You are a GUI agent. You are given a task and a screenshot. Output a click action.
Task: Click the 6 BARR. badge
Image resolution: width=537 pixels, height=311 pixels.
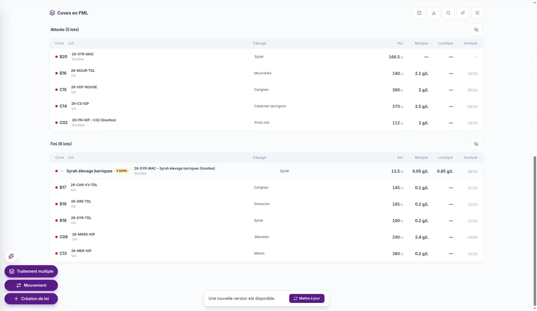[x=122, y=171]
